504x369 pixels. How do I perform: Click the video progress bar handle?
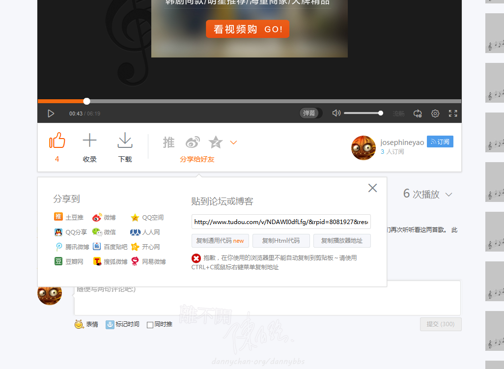pyautogui.click(x=86, y=101)
